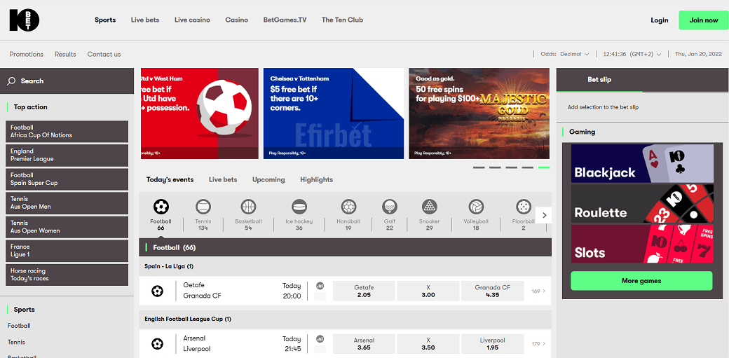This screenshot has height=358, width=729.
Task: Click the Join now button
Action: point(704,20)
